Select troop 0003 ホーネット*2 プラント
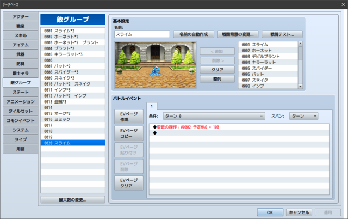This screenshot has width=348, height=219. tap(73, 42)
